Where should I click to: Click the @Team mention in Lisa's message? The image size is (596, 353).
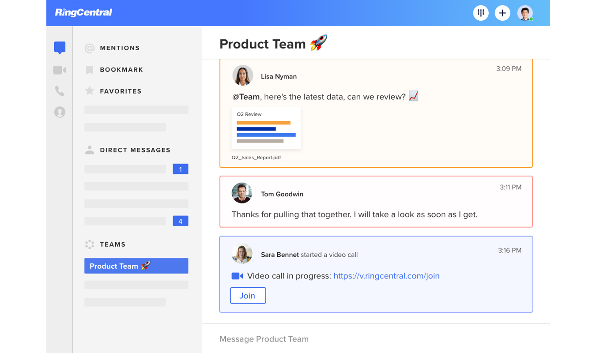246,97
